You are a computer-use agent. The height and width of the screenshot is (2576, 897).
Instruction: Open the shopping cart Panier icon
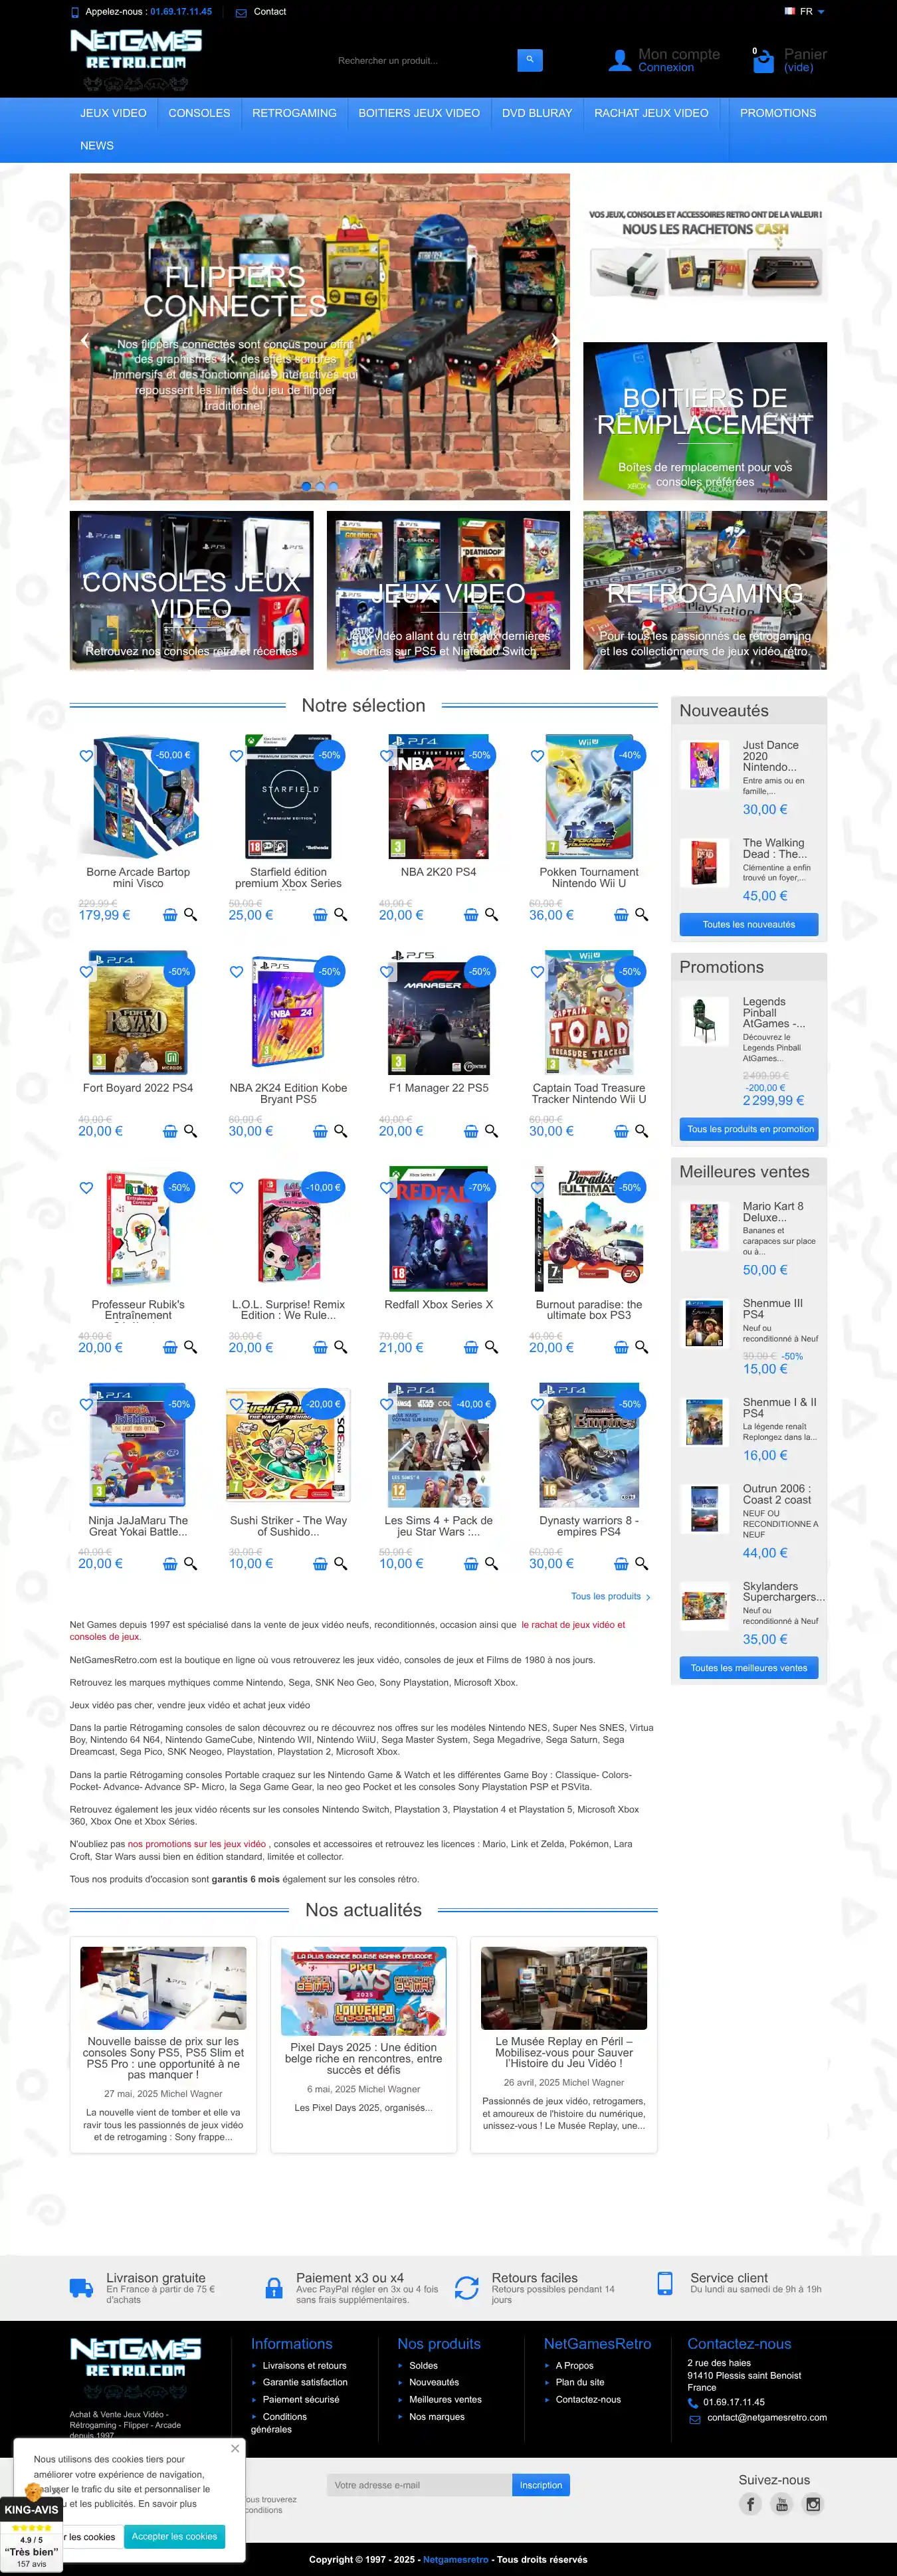click(x=763, y=61)
